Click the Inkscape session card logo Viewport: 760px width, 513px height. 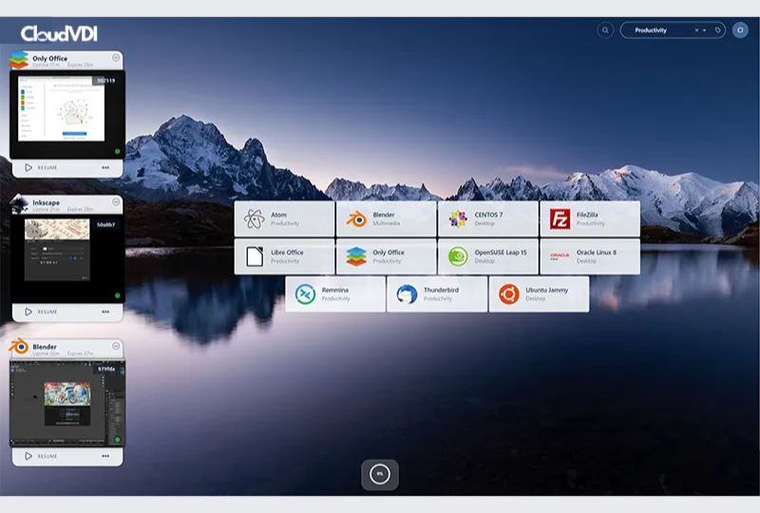[19, 203]
